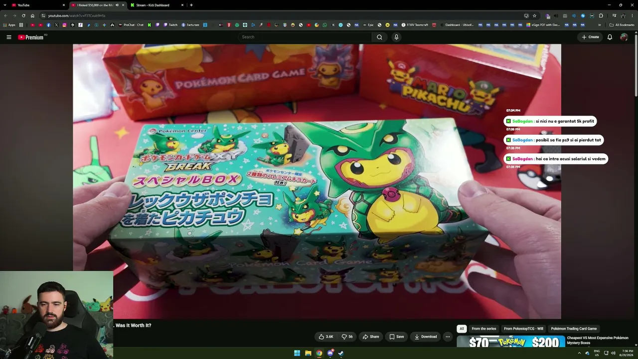Open the Twitch text bookmark
This screenshot has height=359, width=638.
(170, 25)
